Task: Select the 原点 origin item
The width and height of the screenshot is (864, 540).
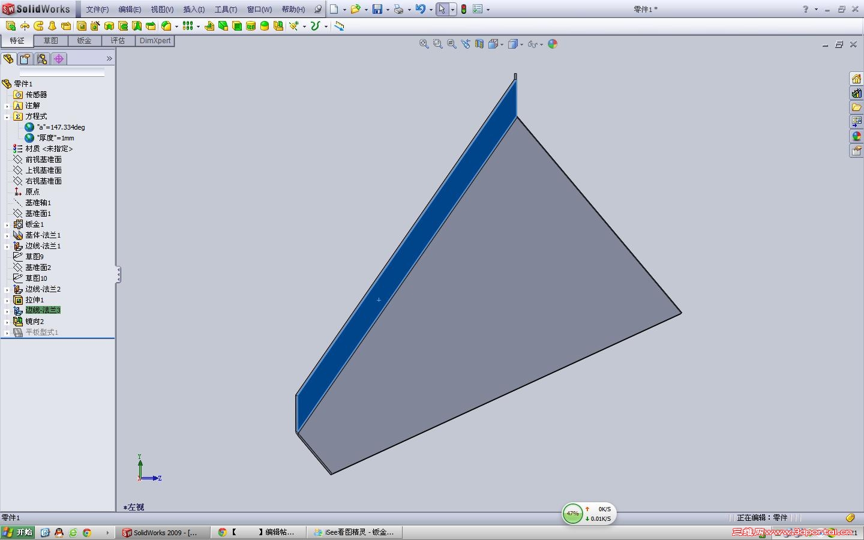Action: pyautogui.click(x=32, y=192)
